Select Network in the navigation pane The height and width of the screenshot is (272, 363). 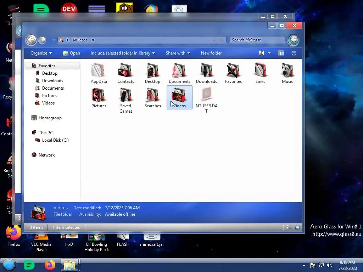coord(46,155)
